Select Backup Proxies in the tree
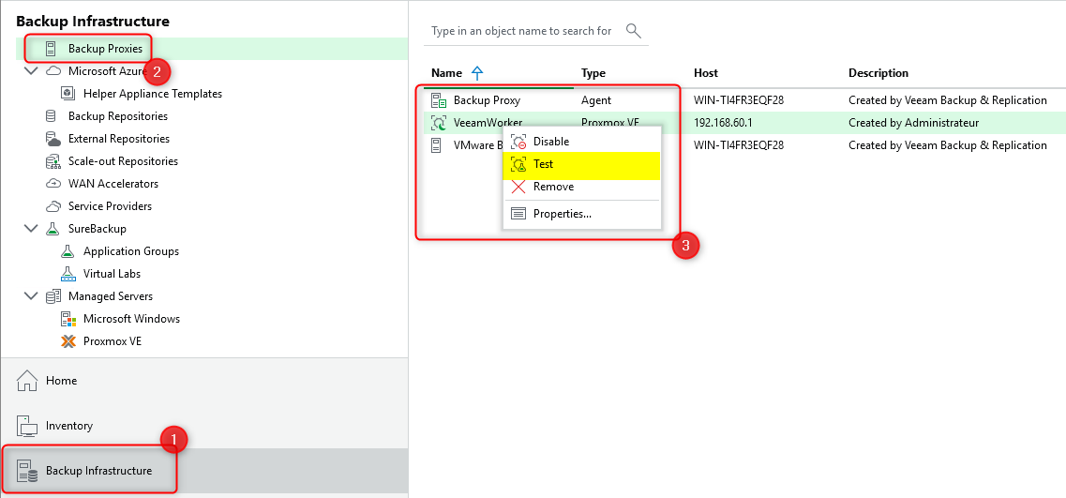 (x=105, y=49)
